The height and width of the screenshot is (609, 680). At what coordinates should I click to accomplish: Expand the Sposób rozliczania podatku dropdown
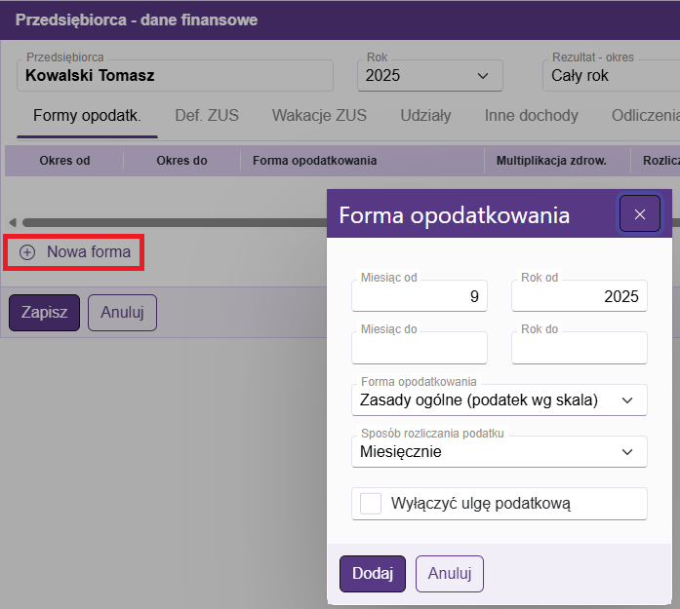coord(500,452)
